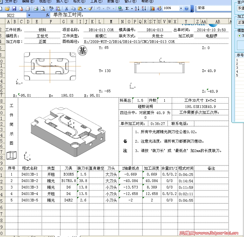
Task: Click the B17R0.8 tool cell
Action: (x=69, y=181)
